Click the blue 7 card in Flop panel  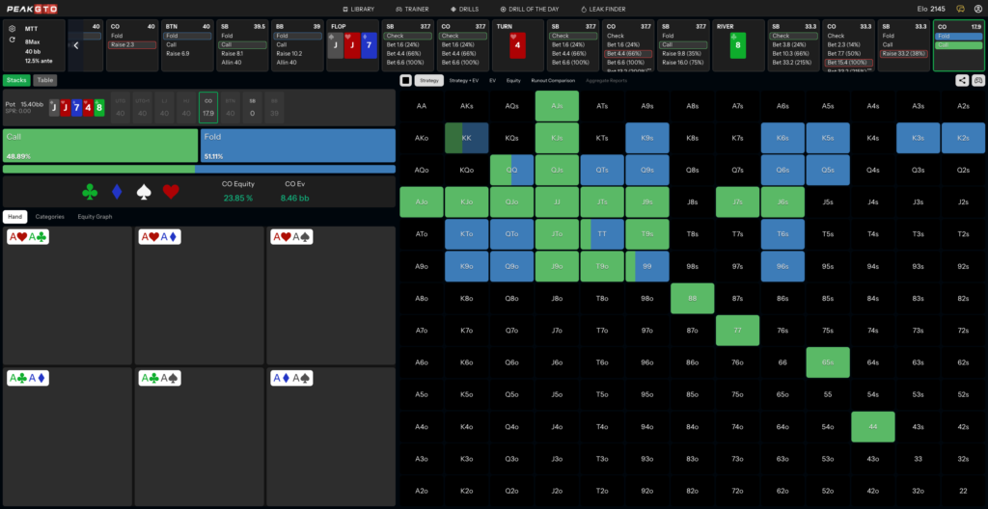tap(369, 46)
